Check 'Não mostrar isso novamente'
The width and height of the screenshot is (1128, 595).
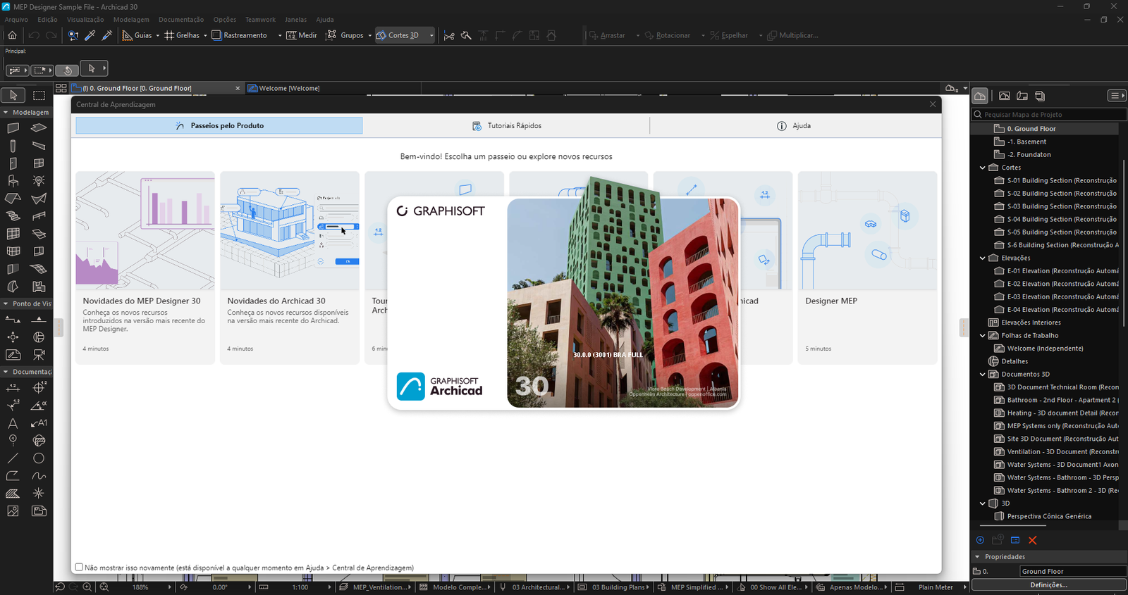click(79, 568)
